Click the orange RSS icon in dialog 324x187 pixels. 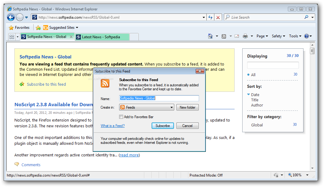[105, 83]
